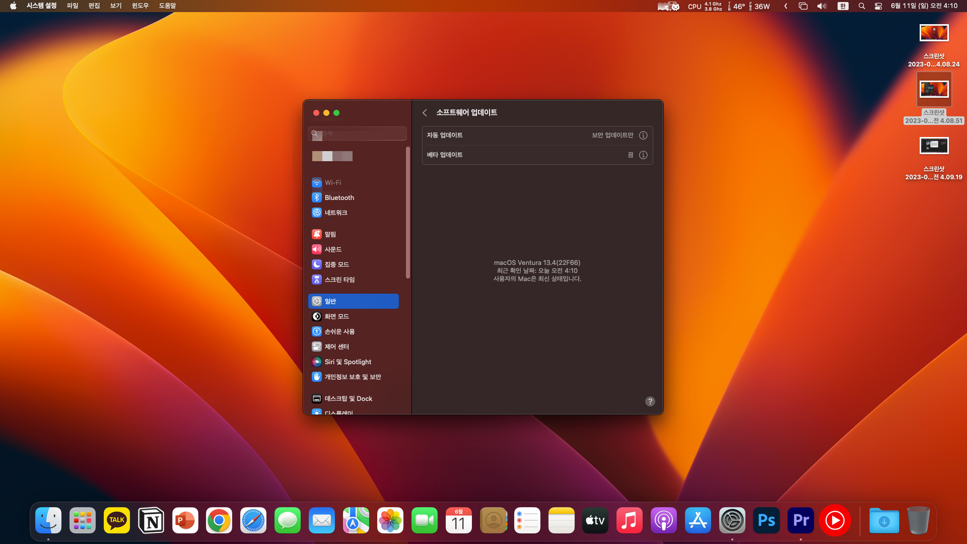
Task: Open Music from the Dock
Action: 630,520
